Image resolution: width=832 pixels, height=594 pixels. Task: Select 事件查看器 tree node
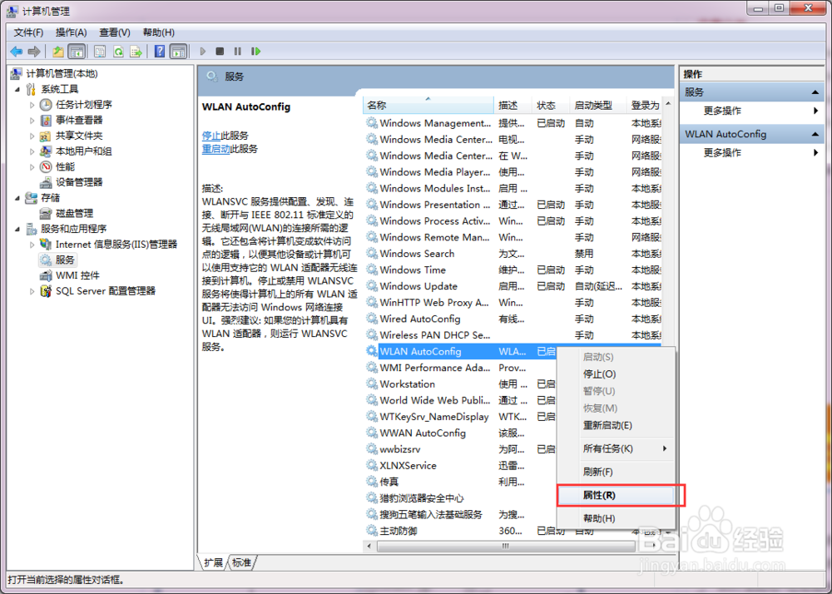tap(79, 120)
